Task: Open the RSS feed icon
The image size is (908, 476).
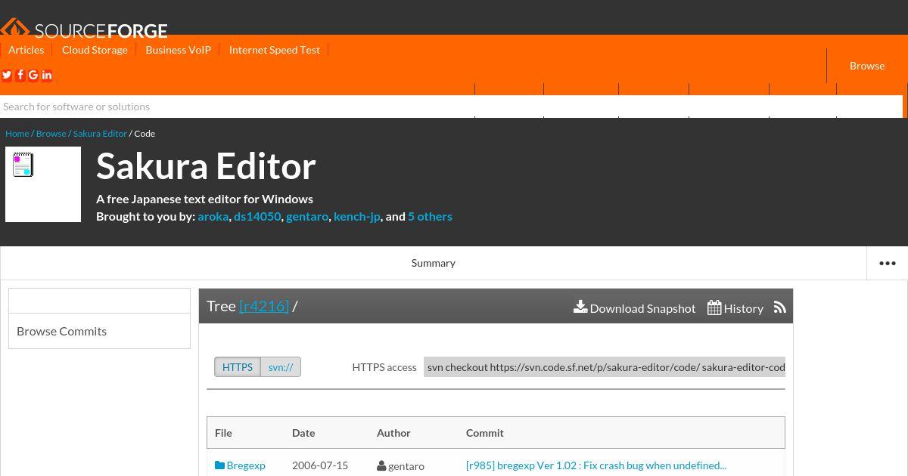Action: point(780,308)
